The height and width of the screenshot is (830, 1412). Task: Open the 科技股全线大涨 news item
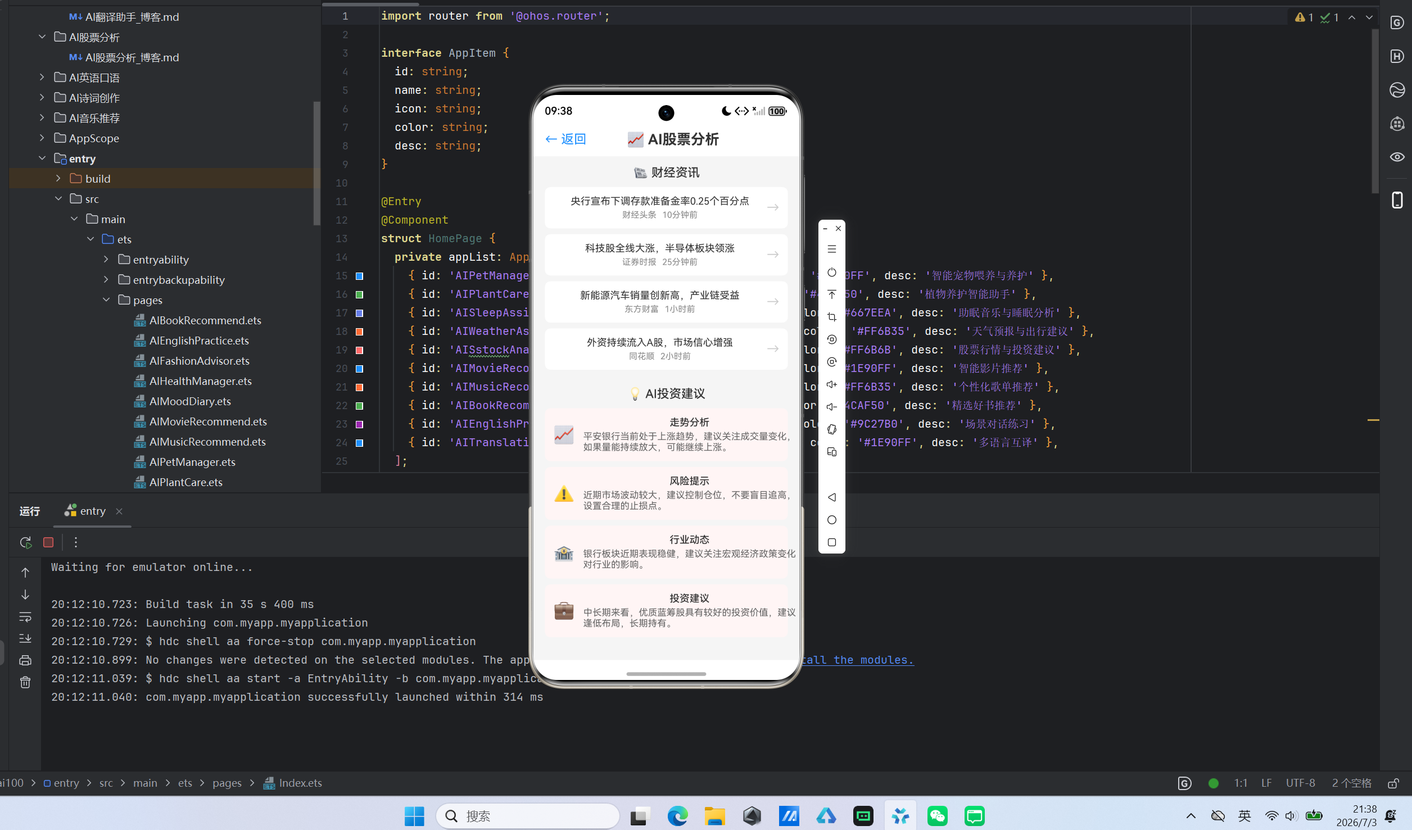click(666, 255)
